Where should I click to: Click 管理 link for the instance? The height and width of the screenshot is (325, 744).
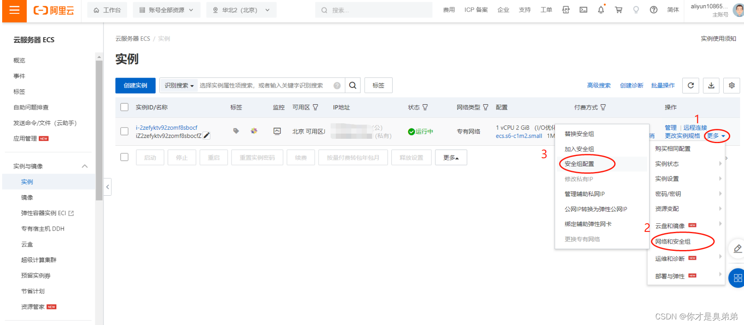coord(671,128)
